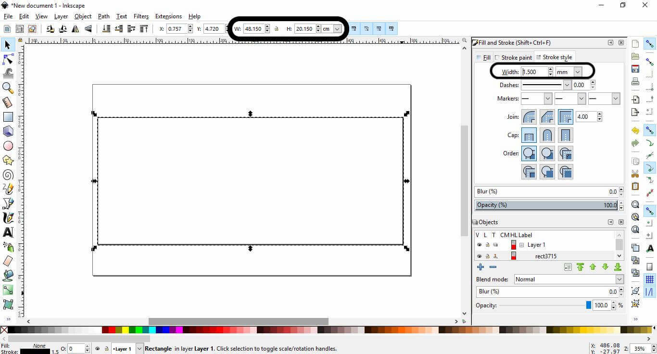657x354 pixels.
Task: Select the Measure ruler tool
Action: click(x=8, y=102)
